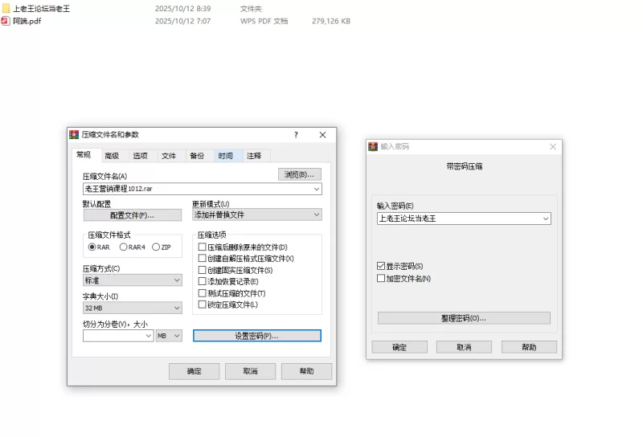The height and width of the screenshot is (437, 643).
Task: Click WinRAR icon in 压缩文件名和参数 title bar
Action: (x=74, y=135)
